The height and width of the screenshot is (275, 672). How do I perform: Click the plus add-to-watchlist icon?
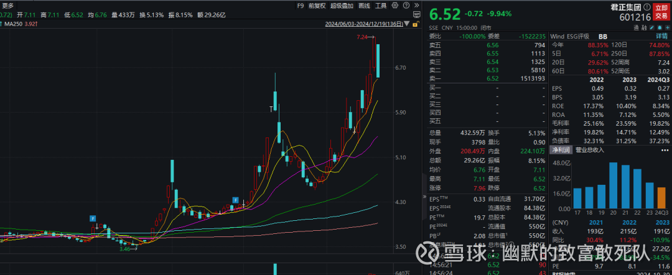tap(667, 28)
